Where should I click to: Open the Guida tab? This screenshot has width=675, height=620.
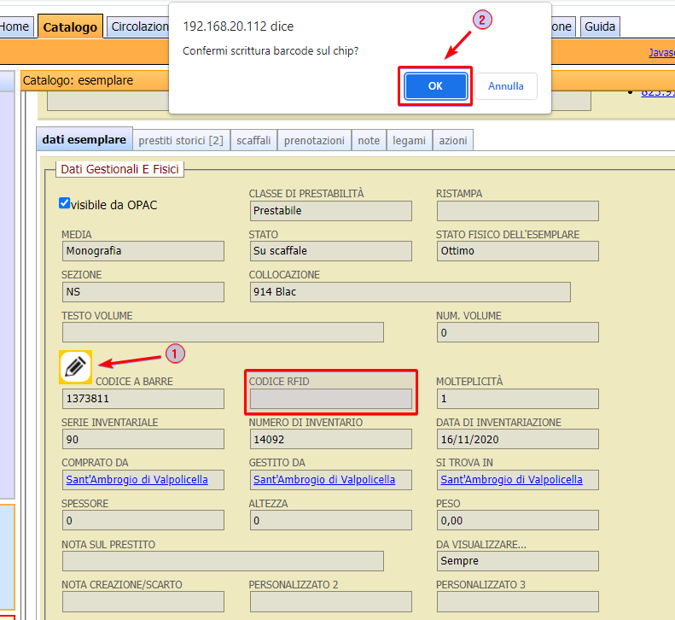[599, 26]
